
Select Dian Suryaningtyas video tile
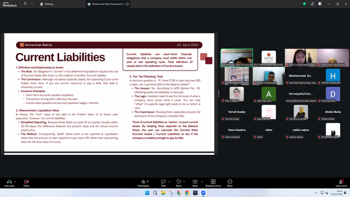coord(301,57)
